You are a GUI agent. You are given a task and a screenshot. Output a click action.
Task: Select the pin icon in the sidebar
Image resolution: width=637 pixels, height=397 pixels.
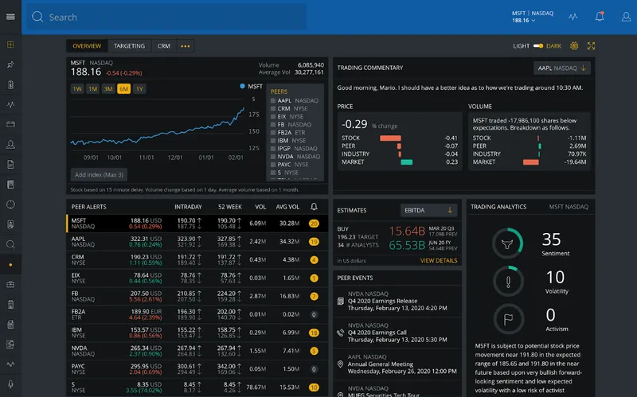tap(10, 64)
